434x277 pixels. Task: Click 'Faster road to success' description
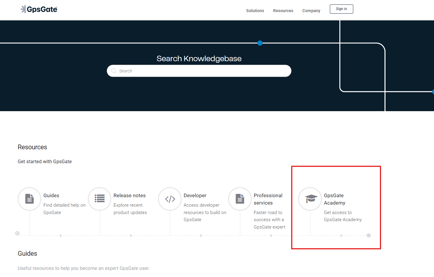[270, 220]
